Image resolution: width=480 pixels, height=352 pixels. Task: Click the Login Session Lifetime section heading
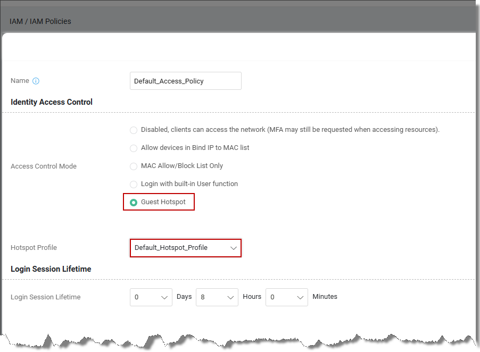[51, 269]
